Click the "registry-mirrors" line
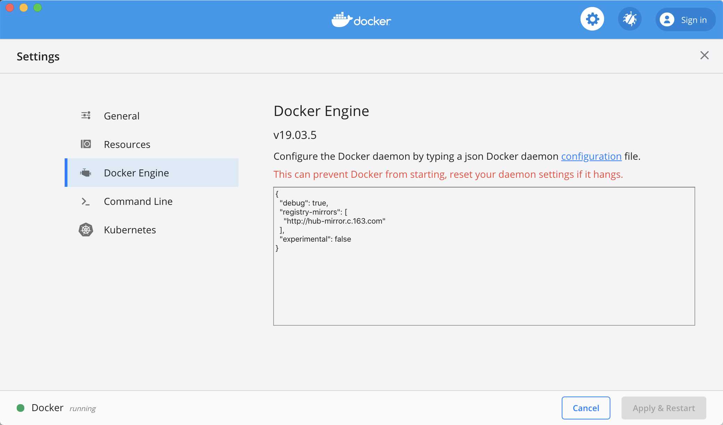The image size is (723, 425). (313, 212)
